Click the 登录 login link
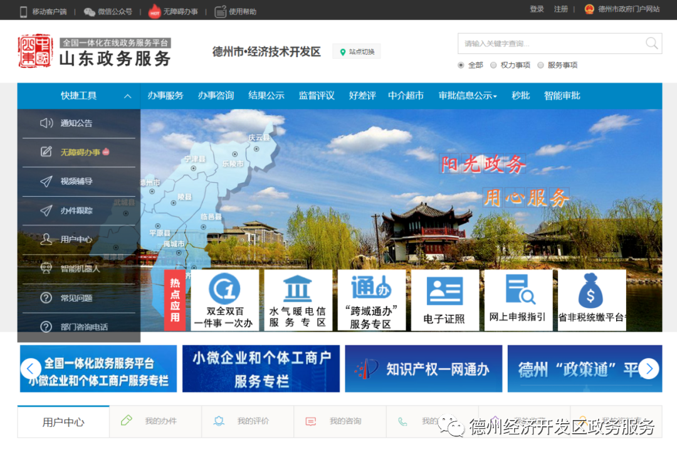This screenshot has height=457, width=677. pyautogui.click(x=537, y=9)
